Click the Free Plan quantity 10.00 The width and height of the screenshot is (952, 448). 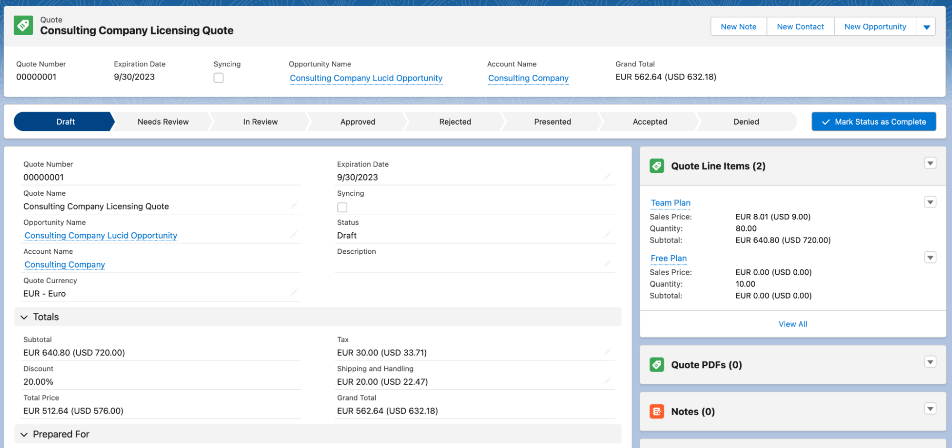point(745,284)
